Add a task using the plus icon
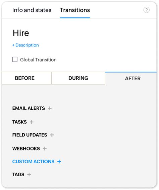The image size is (159, 190). tap(32, 122)
